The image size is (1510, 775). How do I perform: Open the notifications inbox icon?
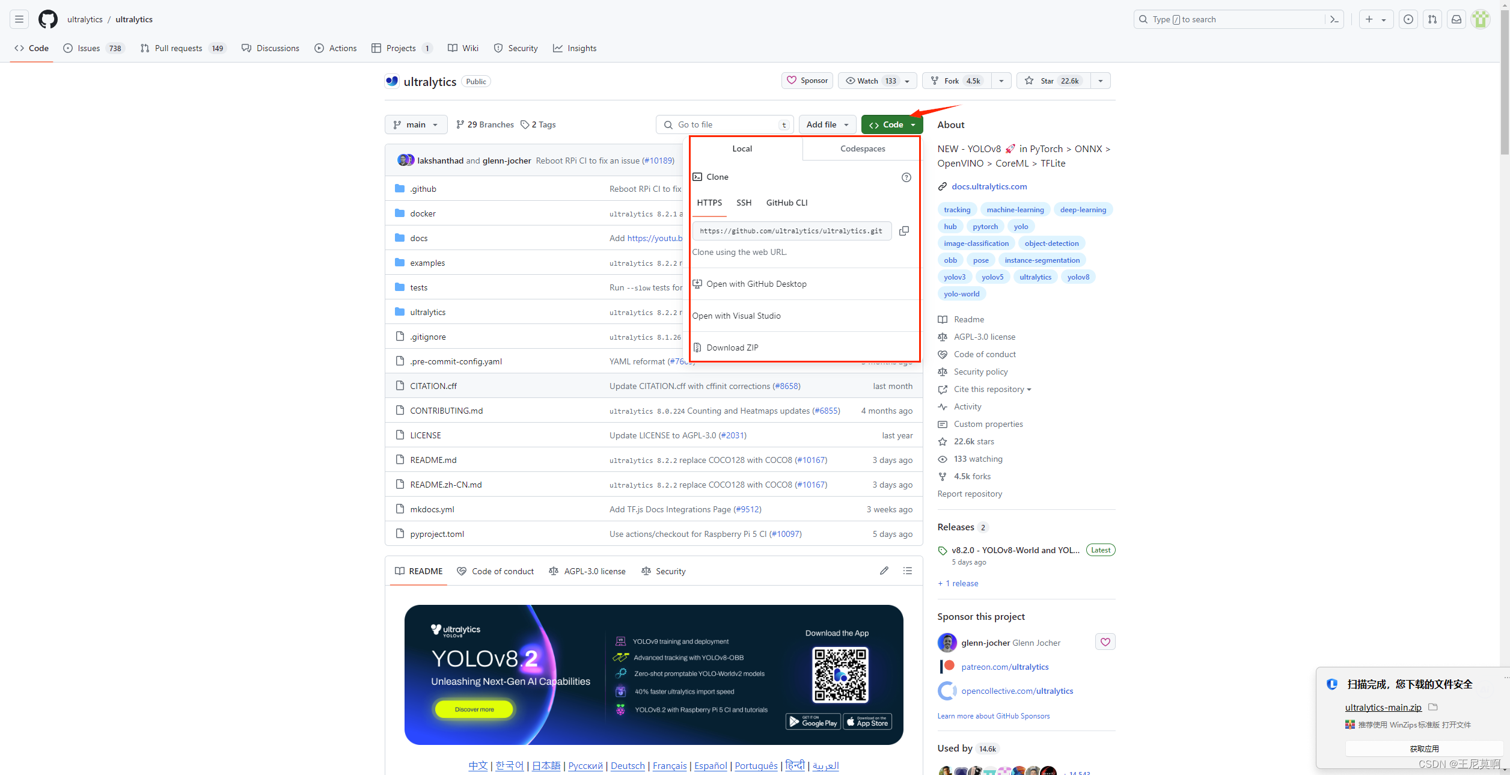1456,19
